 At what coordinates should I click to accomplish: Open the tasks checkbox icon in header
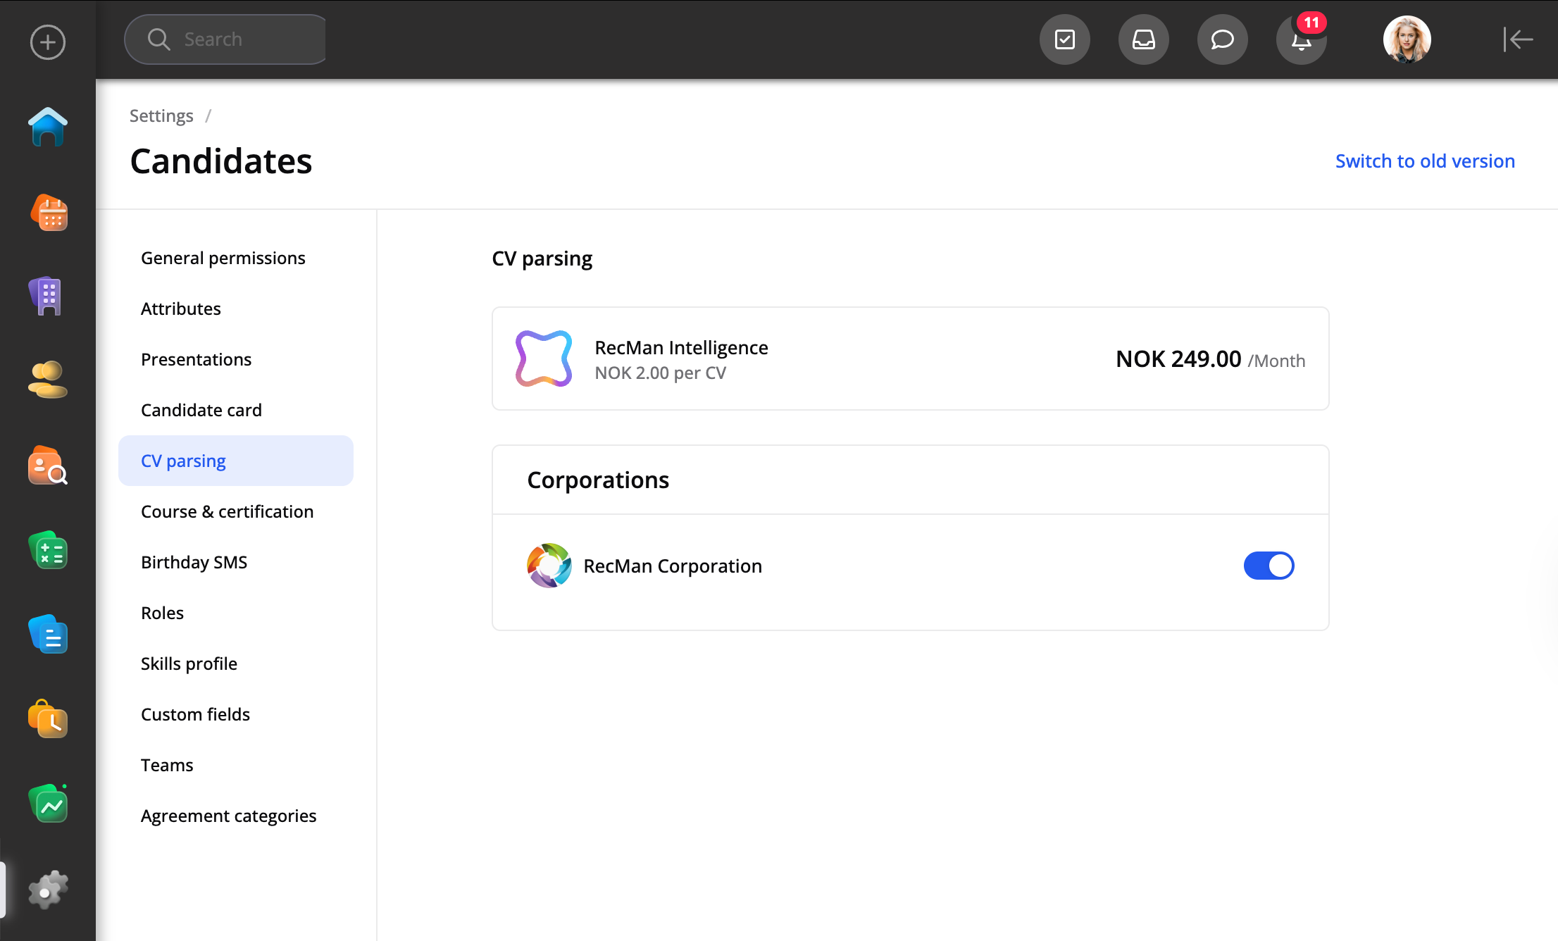click(x=1065, y=40)
